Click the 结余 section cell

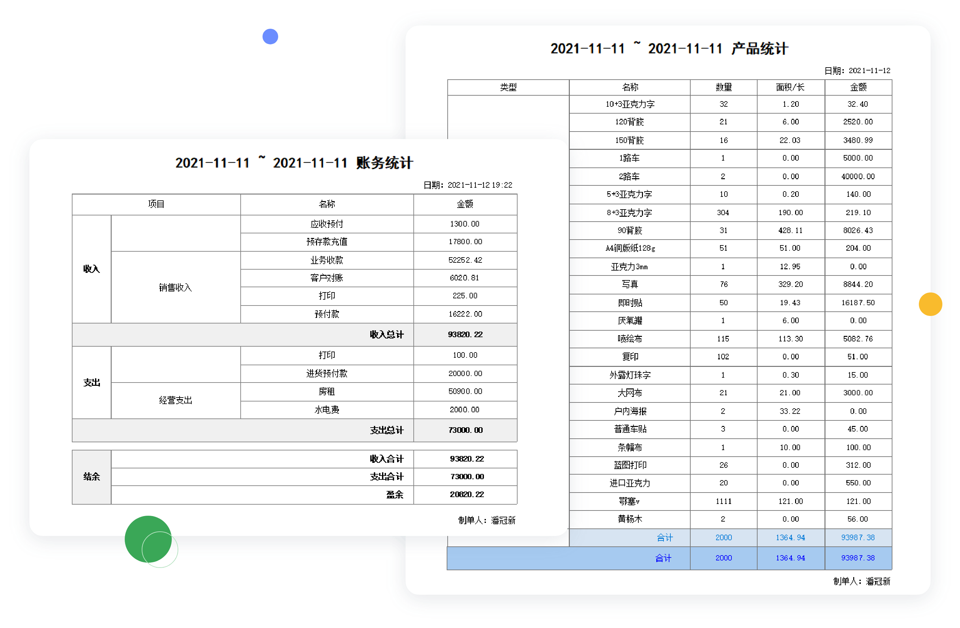coord(91,477)
